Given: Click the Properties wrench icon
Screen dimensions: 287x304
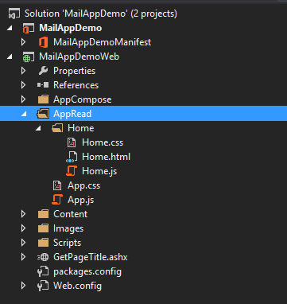Looking at the screenshot, I should pos(43,71).
